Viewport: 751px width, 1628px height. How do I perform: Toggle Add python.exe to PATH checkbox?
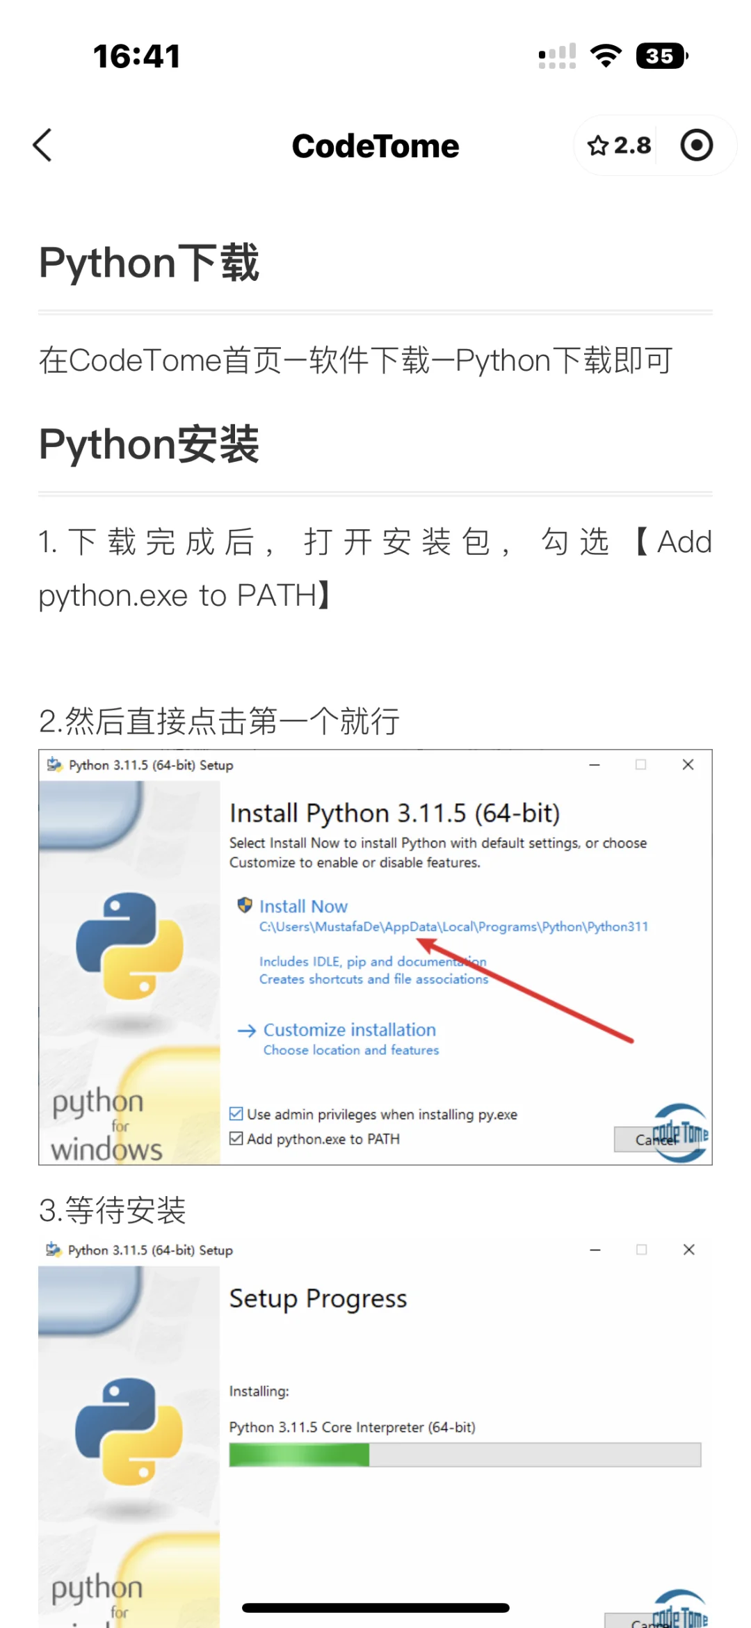pos(236,1138)
